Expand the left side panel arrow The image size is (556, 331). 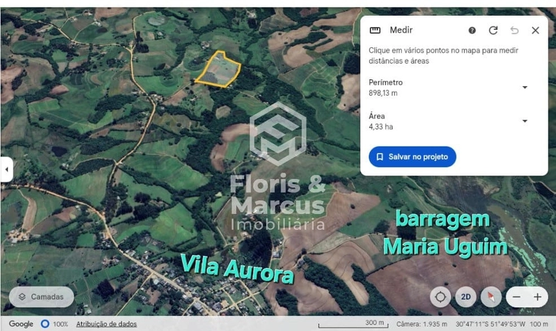click(6, 169)
